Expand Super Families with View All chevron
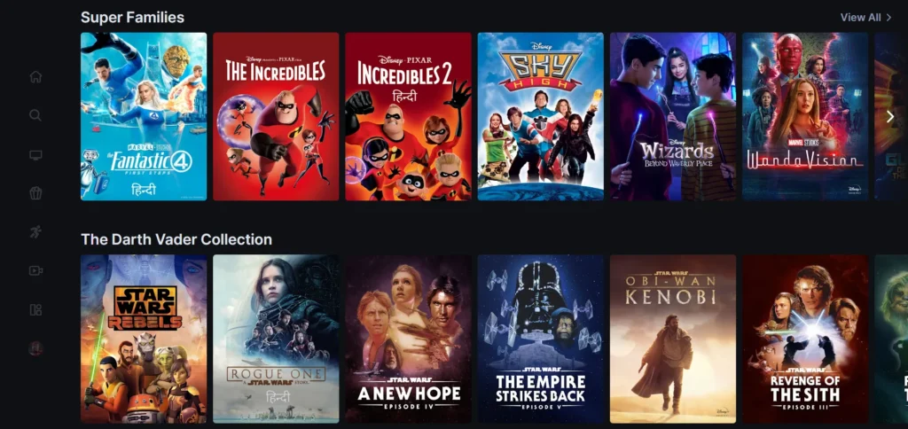Screen dimensions: 908x429 [x=888, y=18]
